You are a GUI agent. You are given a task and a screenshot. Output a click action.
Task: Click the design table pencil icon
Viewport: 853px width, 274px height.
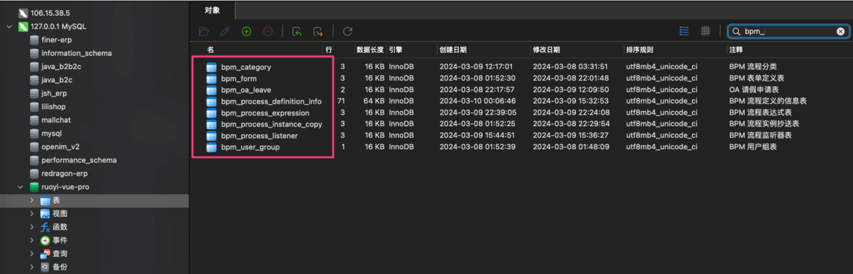225,32
